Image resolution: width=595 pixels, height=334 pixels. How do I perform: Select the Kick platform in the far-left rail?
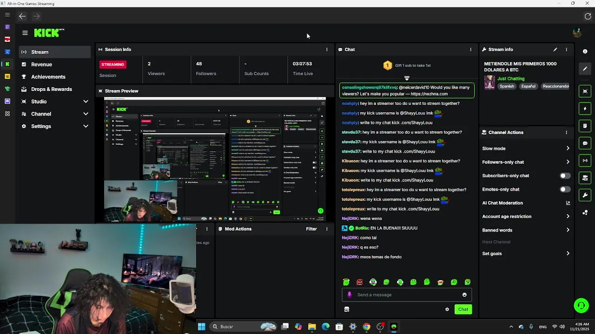click(x=7, y=64)
